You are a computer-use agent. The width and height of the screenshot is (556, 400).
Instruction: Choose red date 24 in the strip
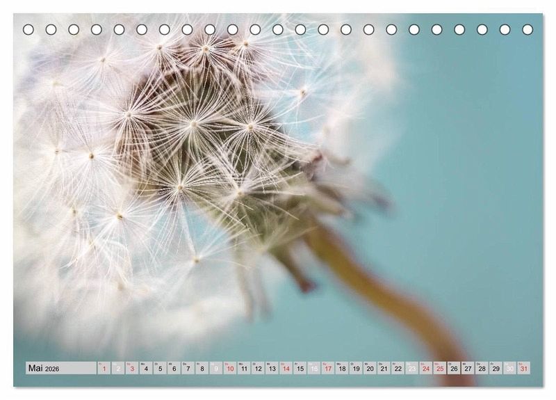(425, 369)
